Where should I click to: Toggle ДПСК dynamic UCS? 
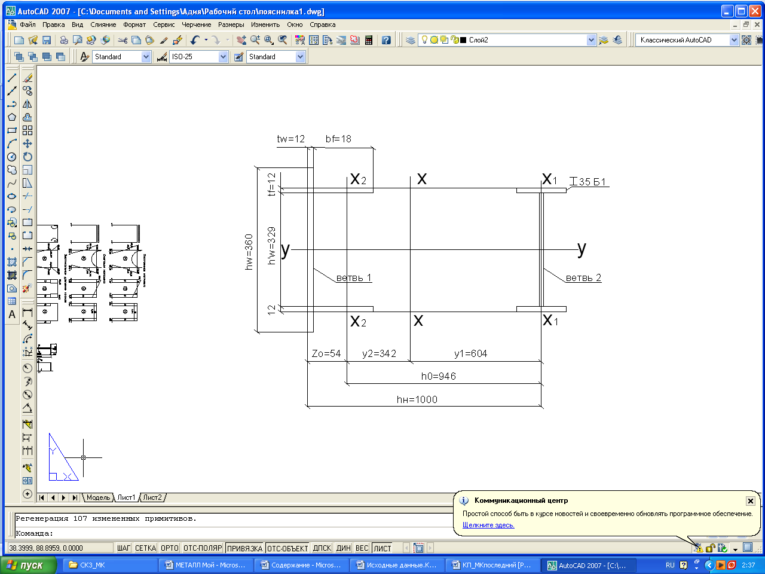coord(322,548)
